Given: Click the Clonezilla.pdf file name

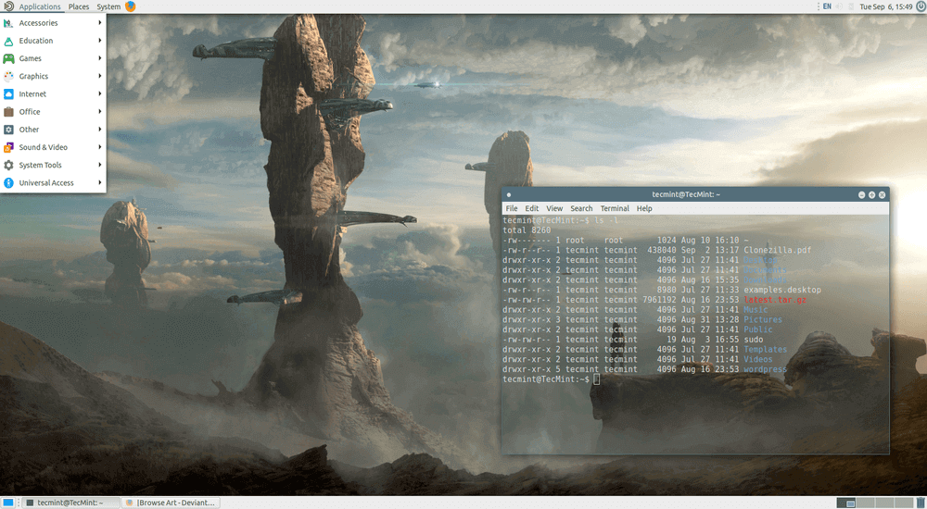Looking at the screenshot, I should (778, 251).
